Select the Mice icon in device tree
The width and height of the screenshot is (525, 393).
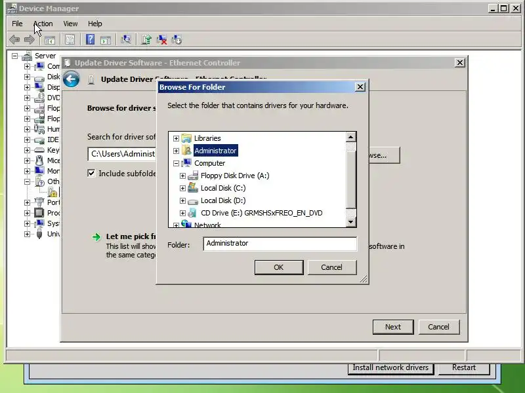point(39,160)
